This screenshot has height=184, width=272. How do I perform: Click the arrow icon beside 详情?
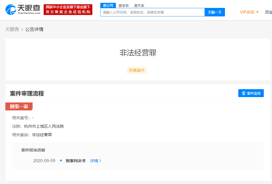click(100, 161)
